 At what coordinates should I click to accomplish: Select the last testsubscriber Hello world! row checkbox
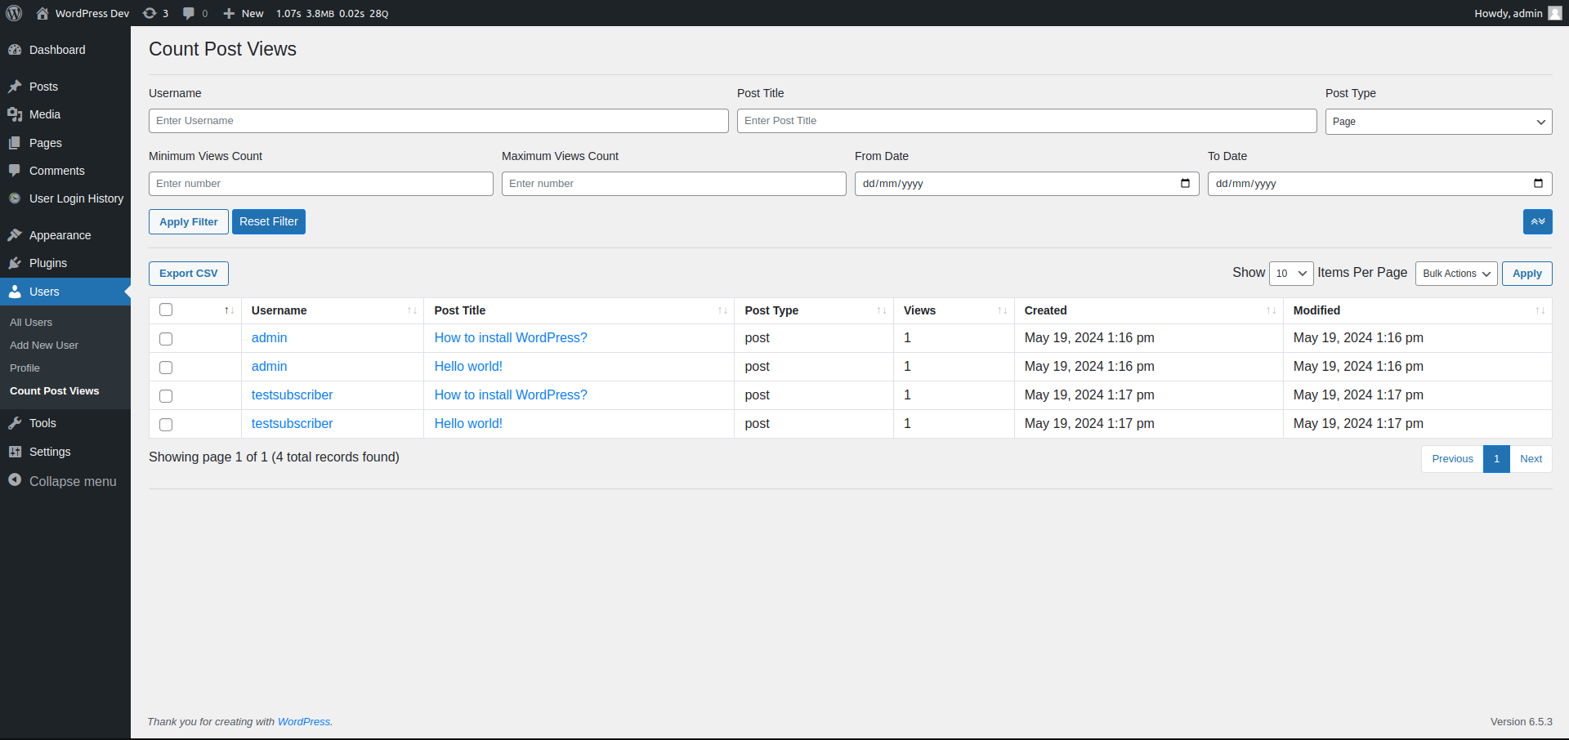[x=166, y=424]
